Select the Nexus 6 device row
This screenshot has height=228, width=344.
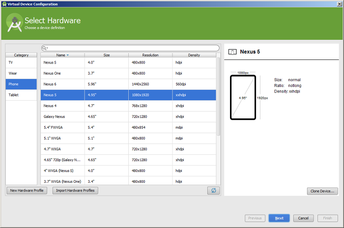128,84
